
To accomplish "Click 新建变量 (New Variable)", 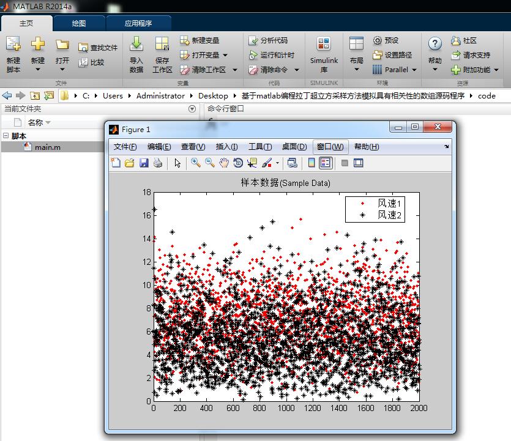I will click(x=200, y=40).
